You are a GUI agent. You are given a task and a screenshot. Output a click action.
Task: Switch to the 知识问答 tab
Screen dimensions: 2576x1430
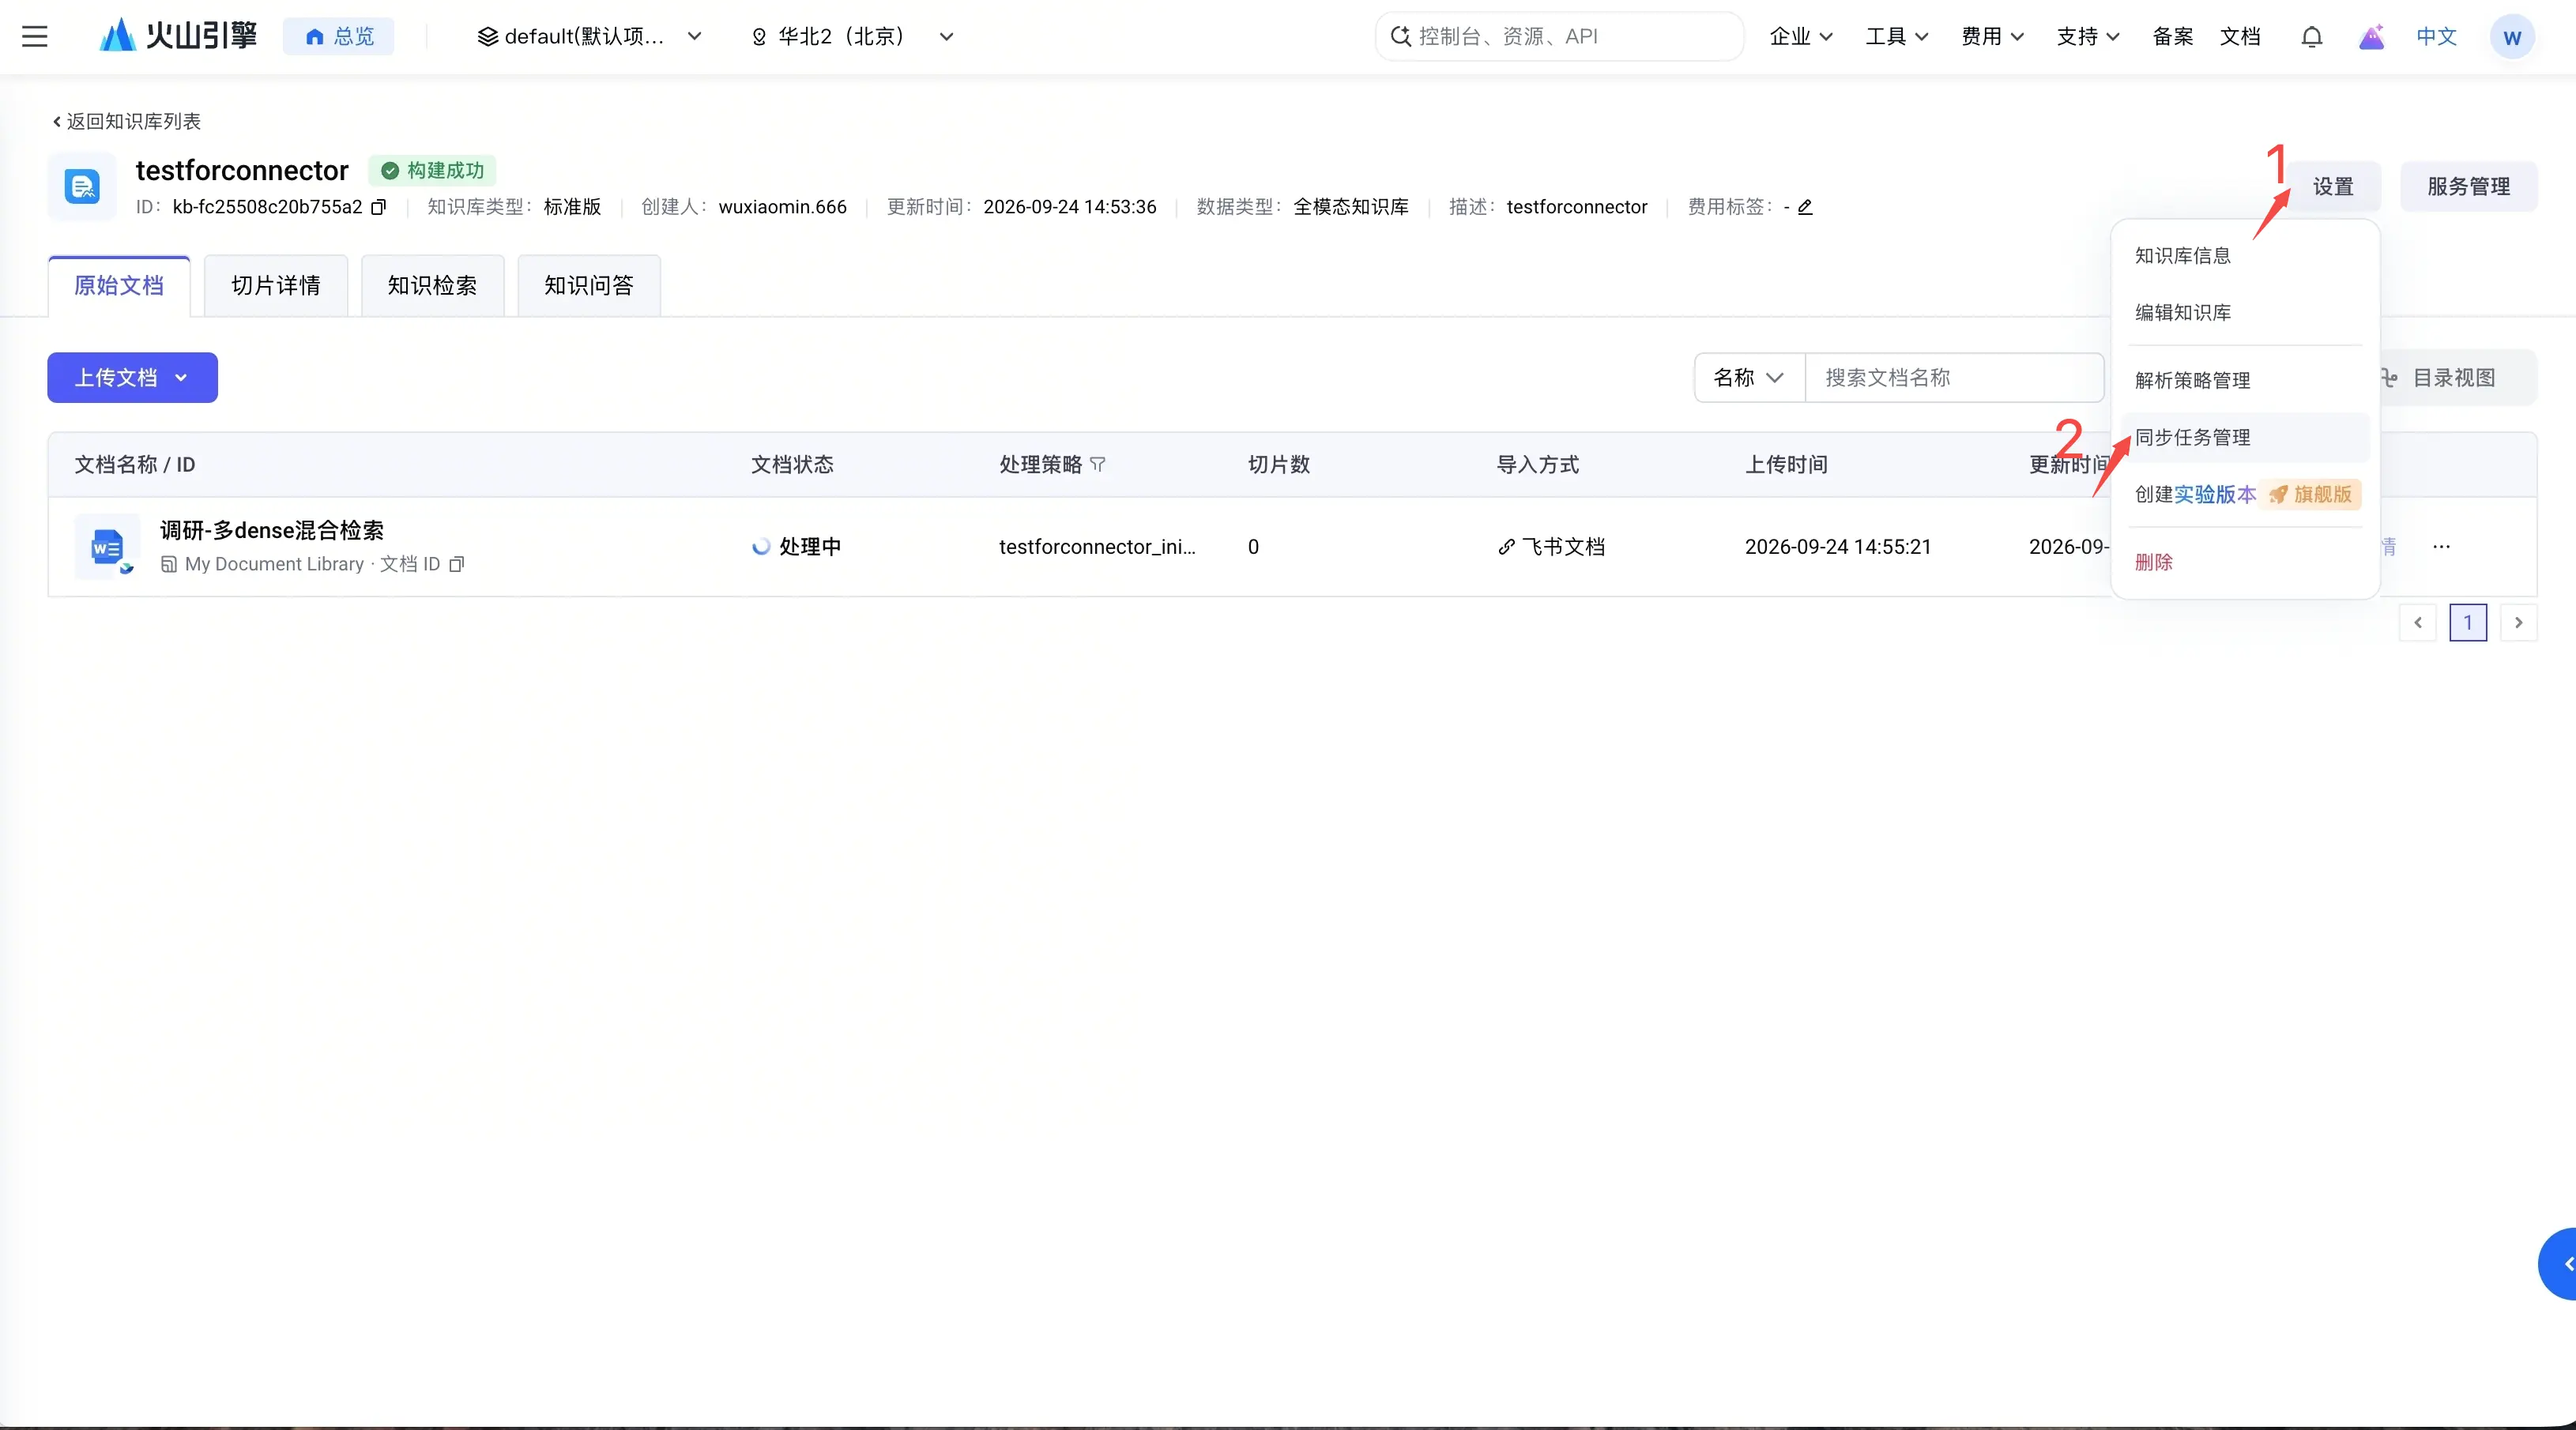[589, 286]
